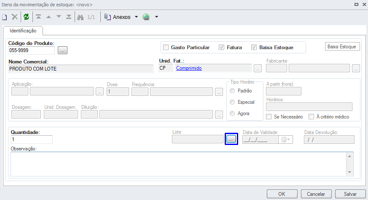Click the Data Devolução field
Screen dimensions: 368x200
(x=329, y=139)
